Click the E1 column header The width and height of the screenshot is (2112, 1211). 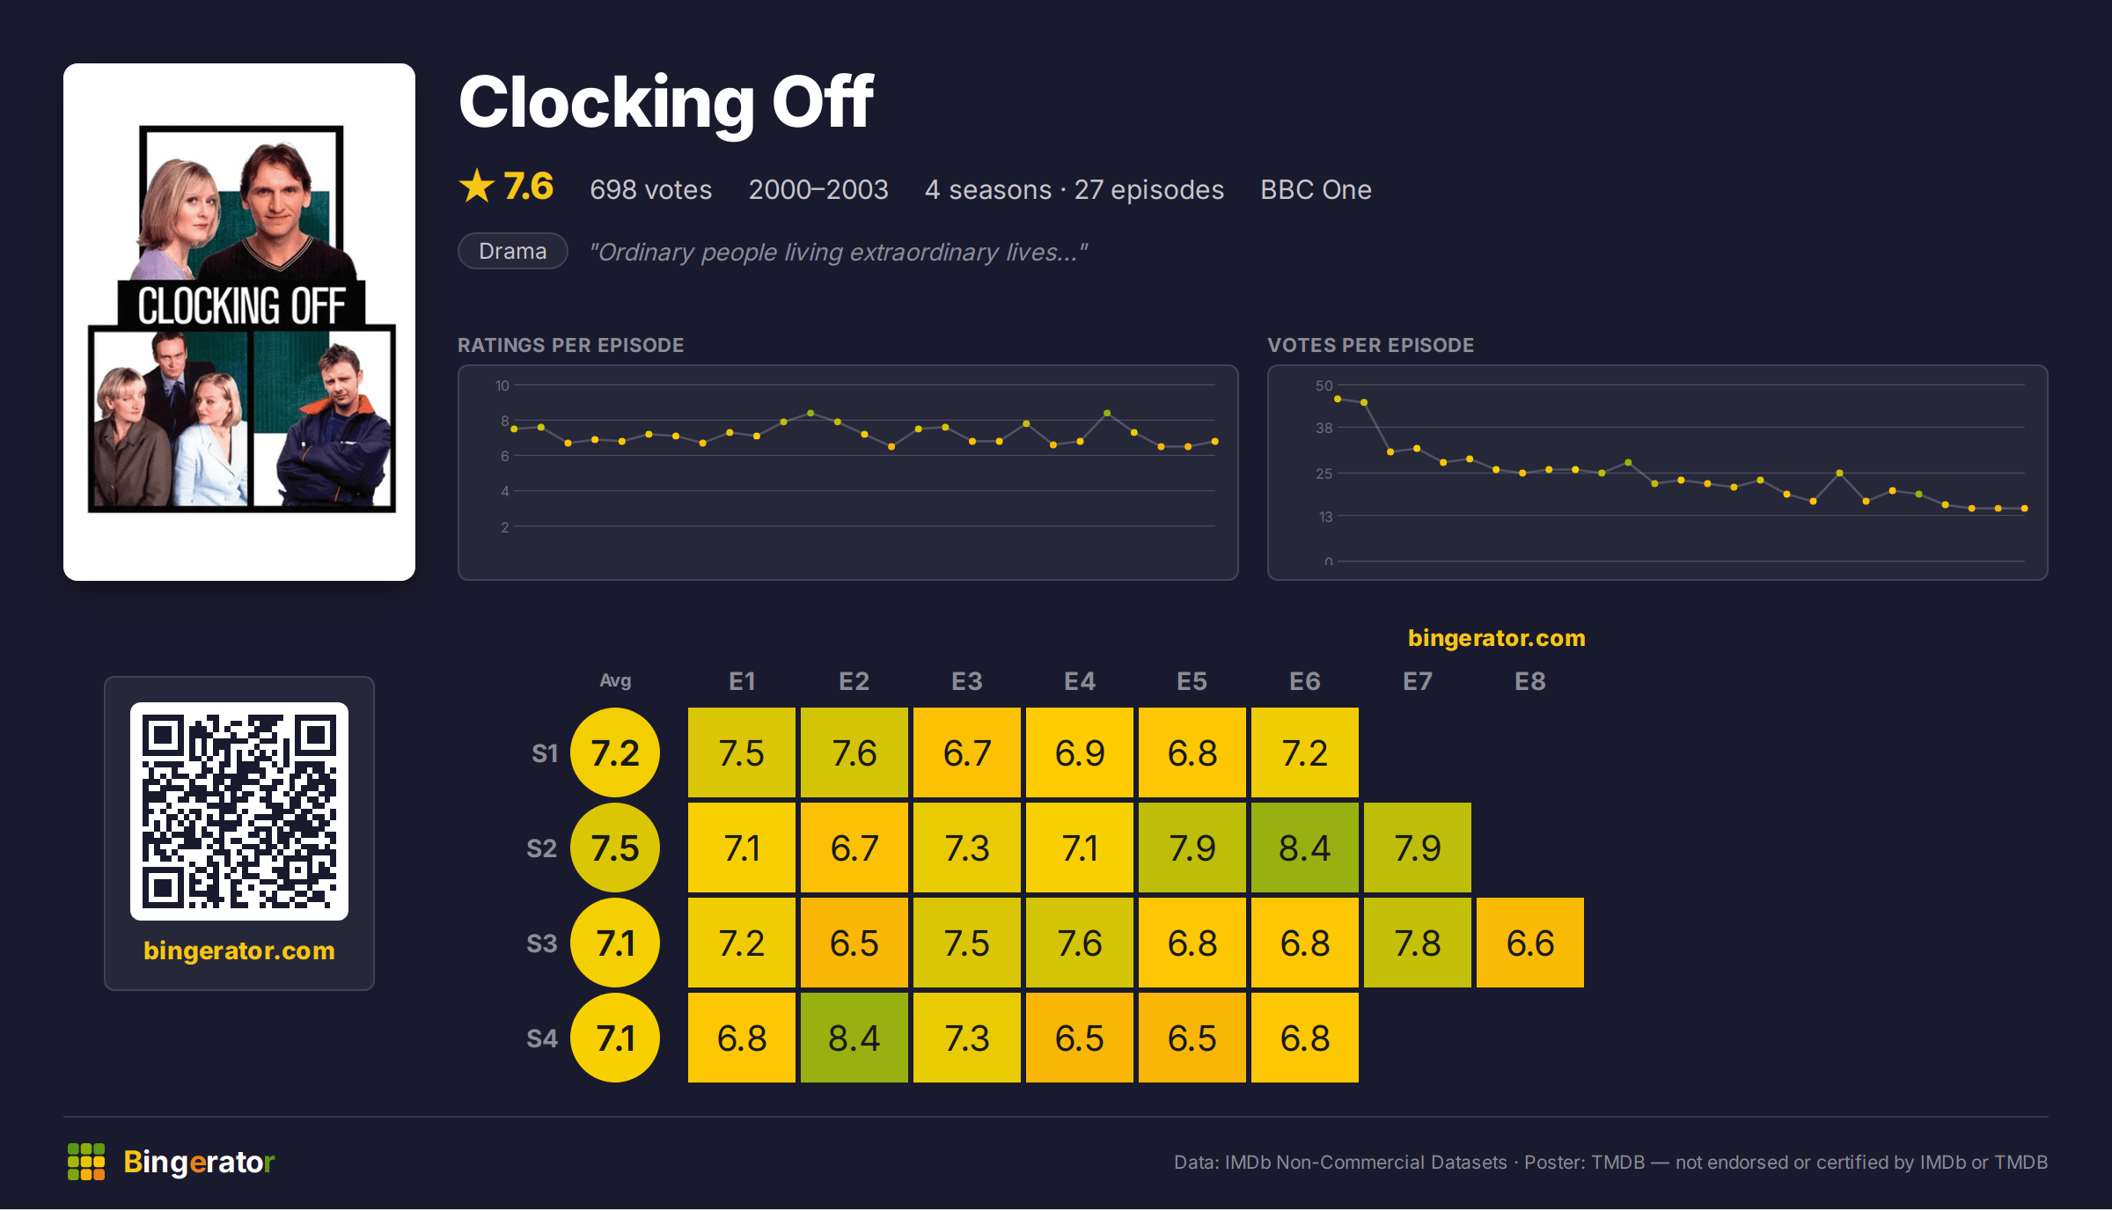coord(742,681)
